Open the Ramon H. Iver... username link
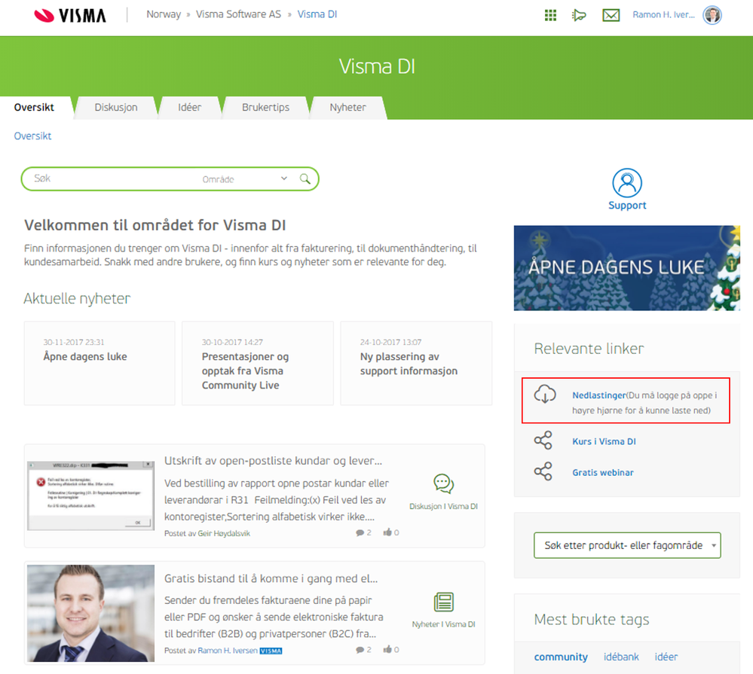Viewport: 753px width, 674px height. tap(663, 15)
